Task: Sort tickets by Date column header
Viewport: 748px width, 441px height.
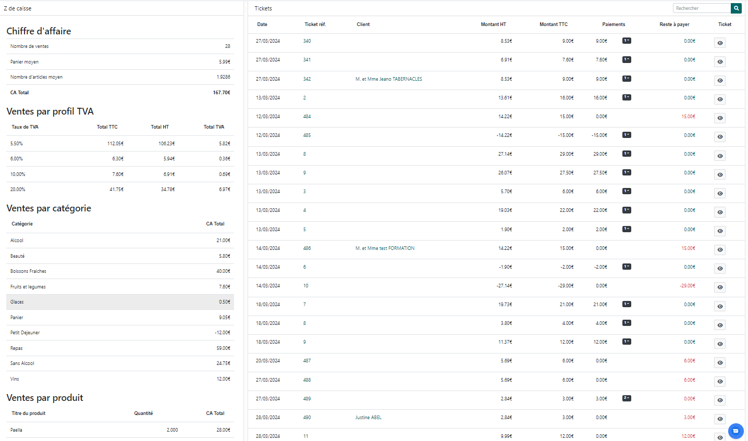Action: click(x=262, y=24)
